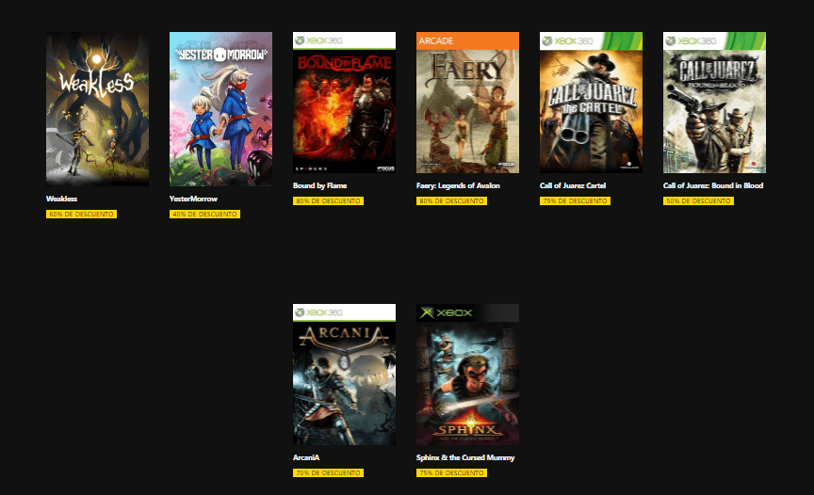Click Sphinx & the Cursed Mummy title
This screenshot has height=495, width=814.
pos(465,457)
